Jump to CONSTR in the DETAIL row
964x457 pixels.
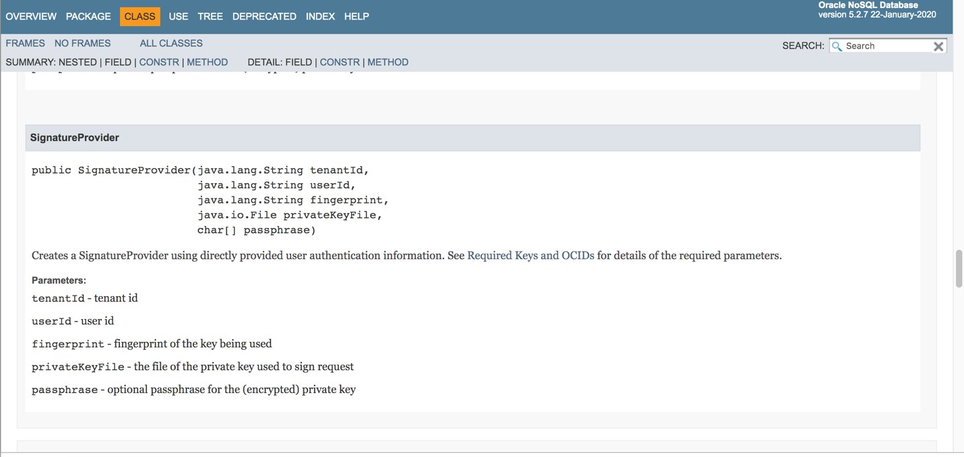(340, 62)
